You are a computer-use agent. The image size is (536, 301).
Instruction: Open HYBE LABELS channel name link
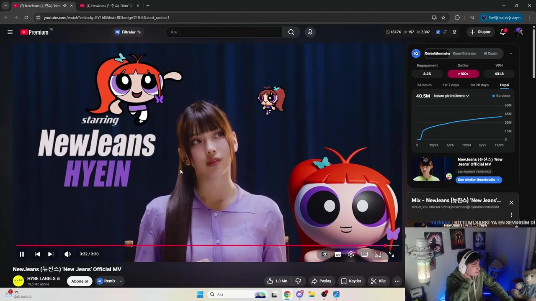(x=41, y=278)
